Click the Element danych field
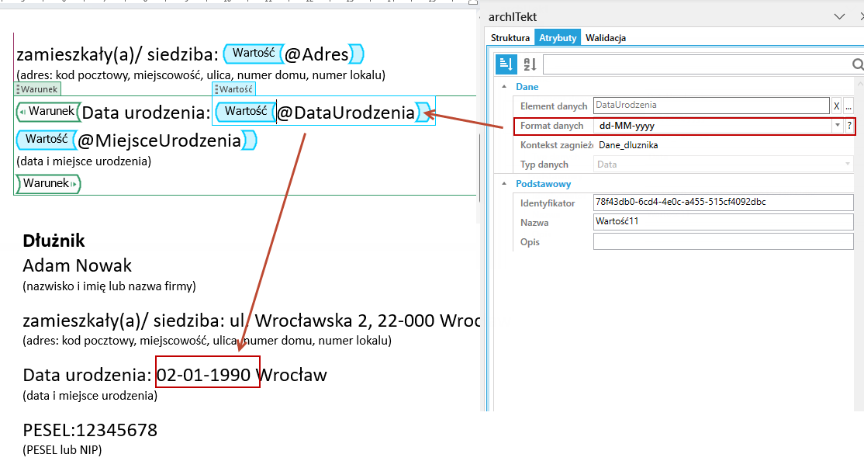Viewport: 864px width, 461px height. coord(711,106)
